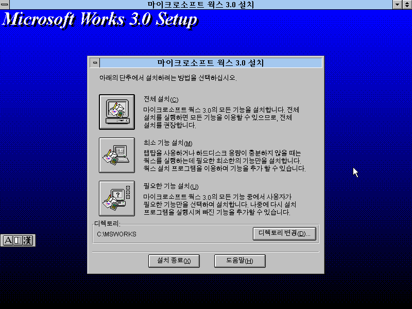Screen dimensions: 412x309
Task: Click the main window restore arrows button
Action: 407,5
